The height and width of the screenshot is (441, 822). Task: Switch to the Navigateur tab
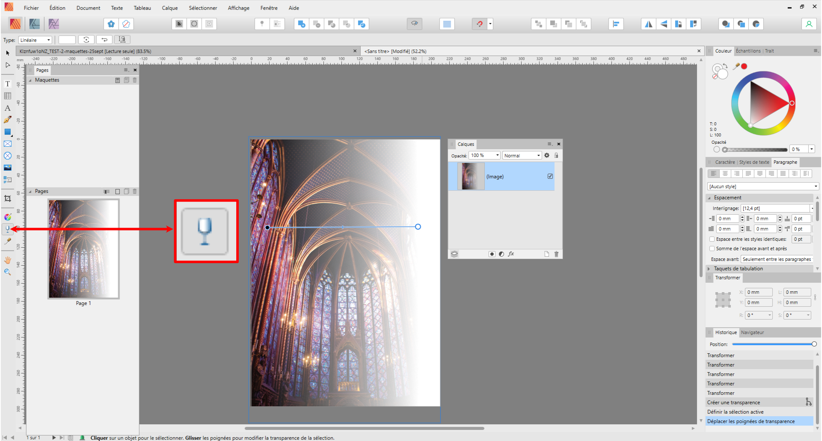[x=752, y=332]
